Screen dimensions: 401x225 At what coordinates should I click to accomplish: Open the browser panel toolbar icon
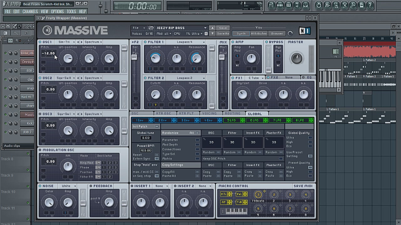(297, 5)
